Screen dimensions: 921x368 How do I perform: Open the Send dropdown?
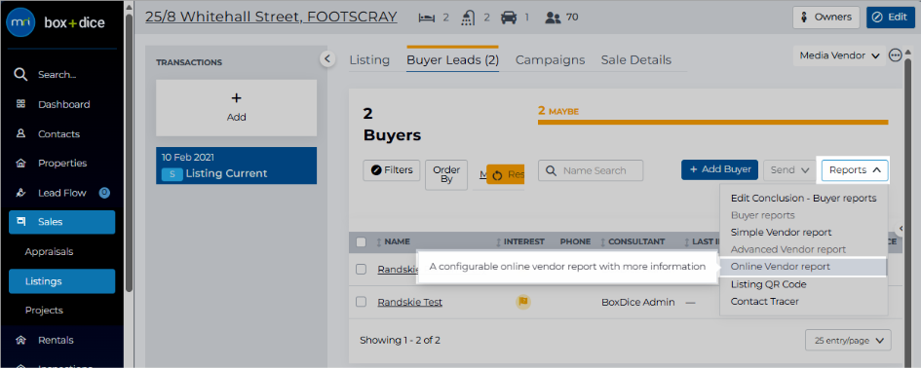pos(789,170)
